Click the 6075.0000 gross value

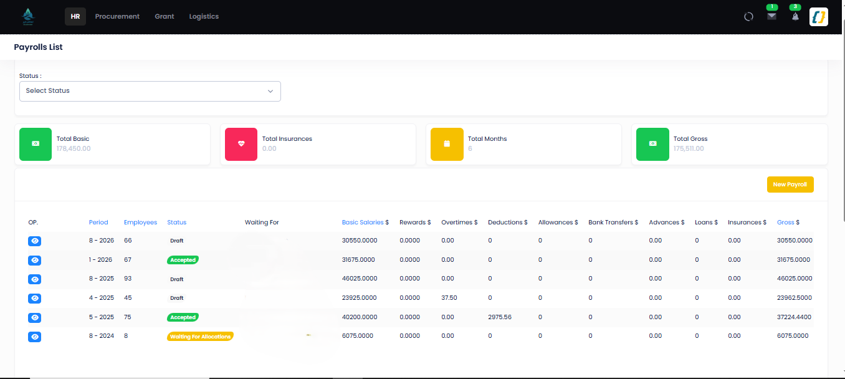click(x=793, y=335)
